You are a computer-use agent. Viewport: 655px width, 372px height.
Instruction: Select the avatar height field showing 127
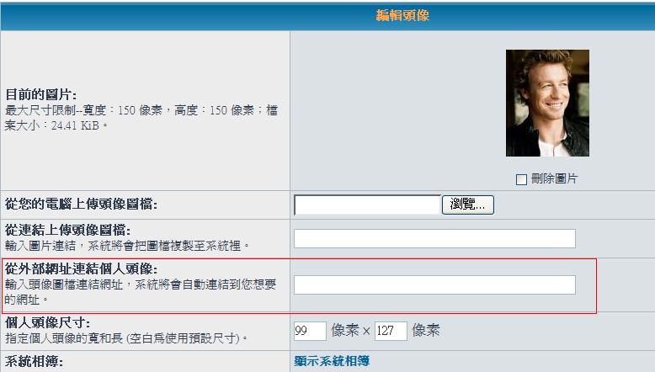coord(391,331)
